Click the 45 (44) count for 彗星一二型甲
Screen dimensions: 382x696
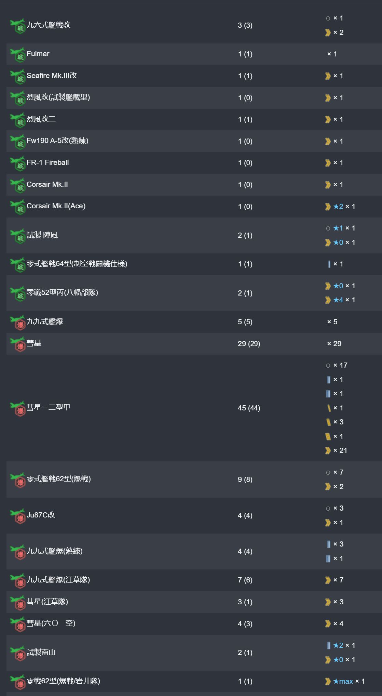click(249, 408)
